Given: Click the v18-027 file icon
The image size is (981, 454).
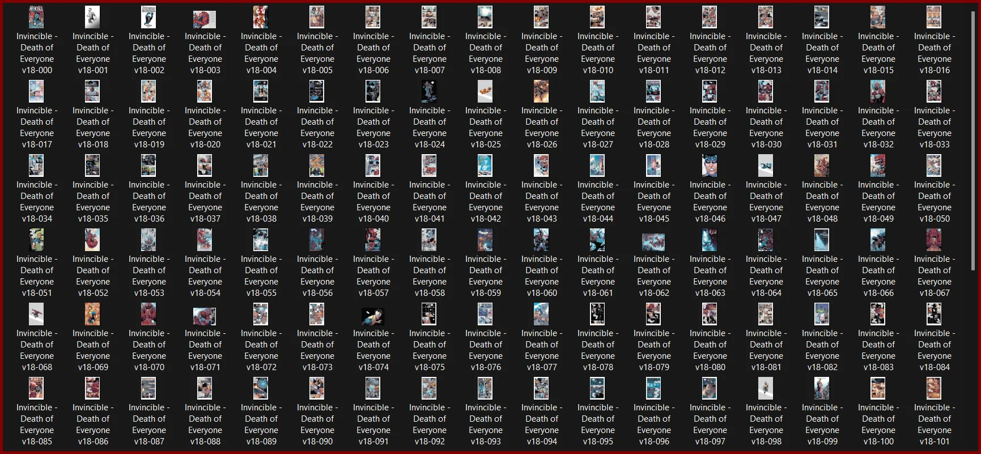Looking at the screenshot, I should tap(597, 91).
